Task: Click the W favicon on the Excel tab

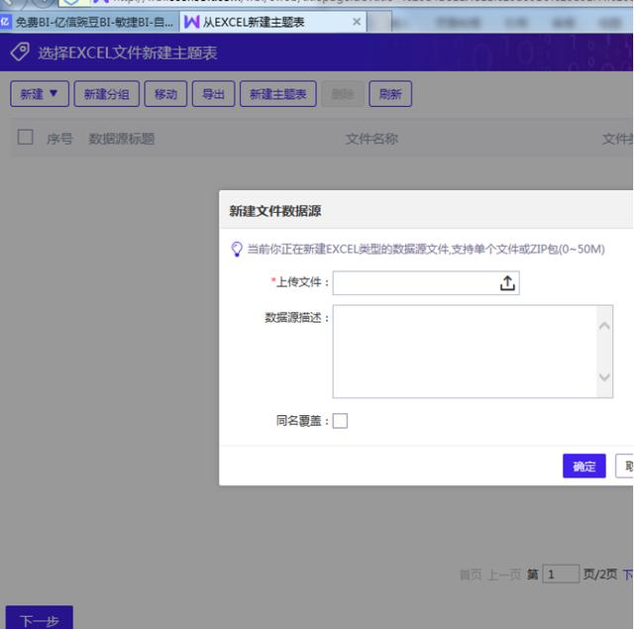Action: coord(191,22)
